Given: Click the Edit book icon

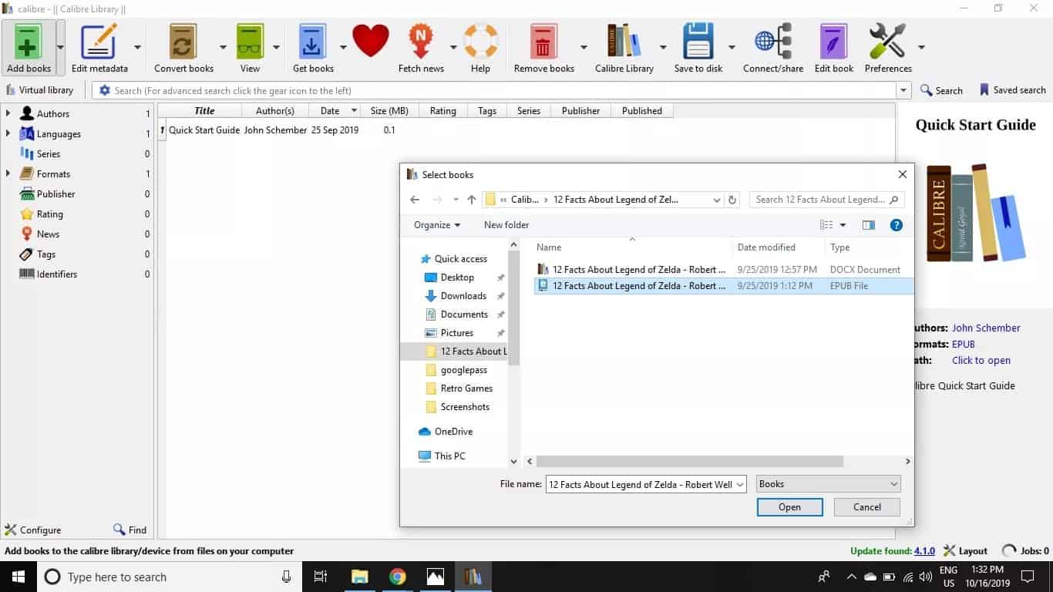Looking at the screenshot, I should coord(834,41).
